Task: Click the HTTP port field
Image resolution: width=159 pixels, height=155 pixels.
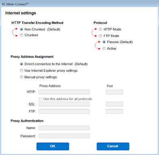Action: click(114, 92)
